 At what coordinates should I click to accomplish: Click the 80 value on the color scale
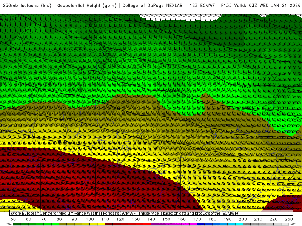(x=59, y=219)
